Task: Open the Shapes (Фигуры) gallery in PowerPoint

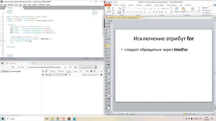Action: pos(177,9)
